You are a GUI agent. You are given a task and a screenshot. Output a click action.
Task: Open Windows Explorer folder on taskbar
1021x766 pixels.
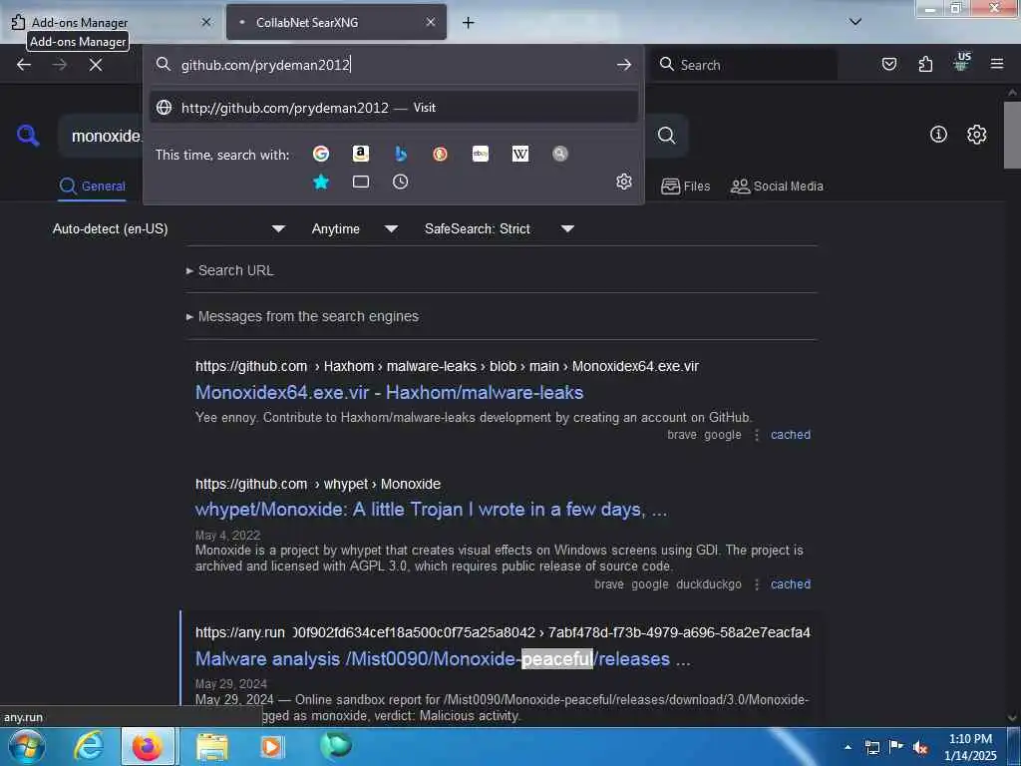pyautogui.click(x=212, y=746)
